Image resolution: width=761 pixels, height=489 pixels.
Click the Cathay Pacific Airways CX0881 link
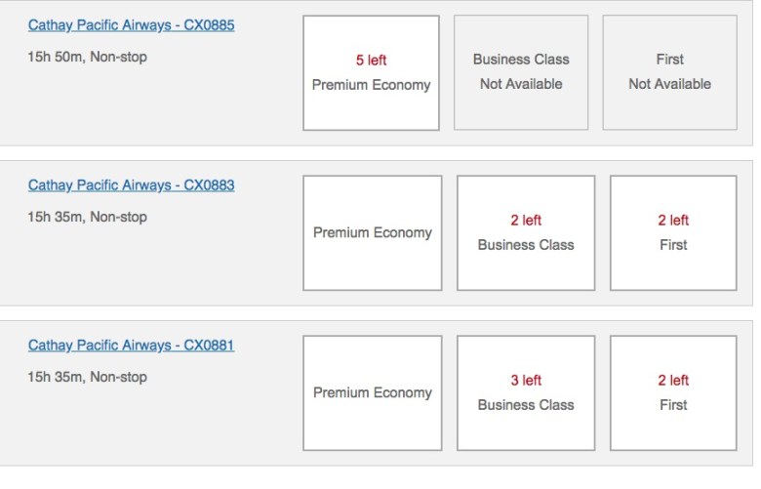coord(131,346)
